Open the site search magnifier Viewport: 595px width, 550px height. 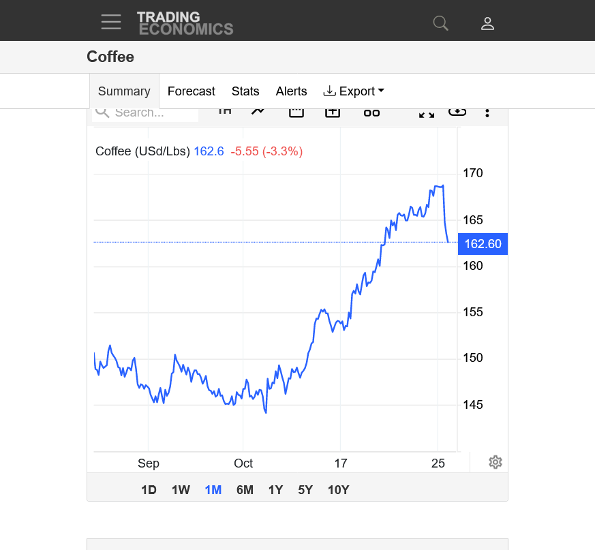440,23
